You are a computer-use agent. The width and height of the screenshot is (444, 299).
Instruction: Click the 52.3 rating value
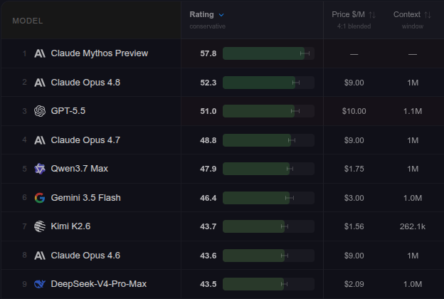208,83
